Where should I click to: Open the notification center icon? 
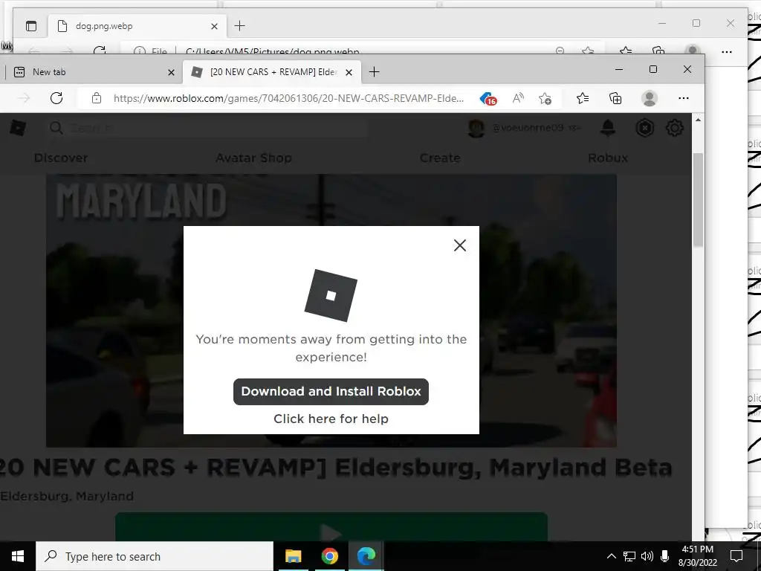tap(736, 556)
